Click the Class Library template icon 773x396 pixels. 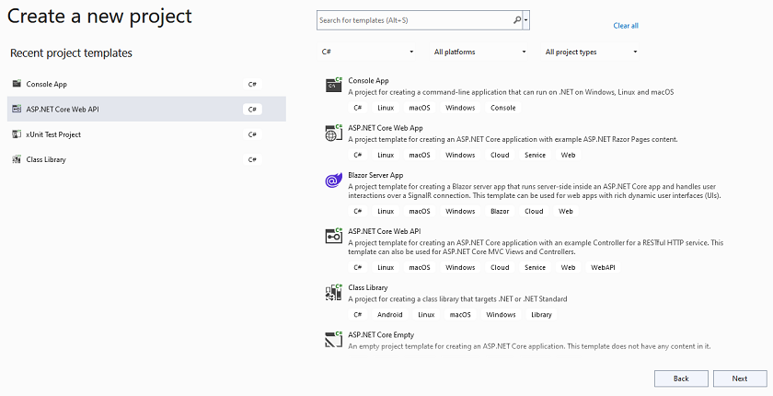[334, 292]
